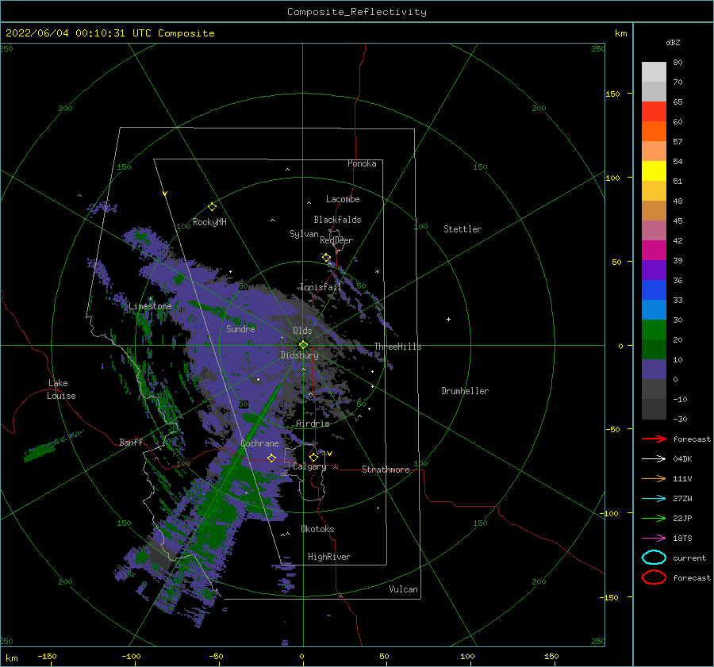Click the Okotoks city label
The width and height of the screenshot is (714, 667).
pyautogui.click(x=317, y=529)
